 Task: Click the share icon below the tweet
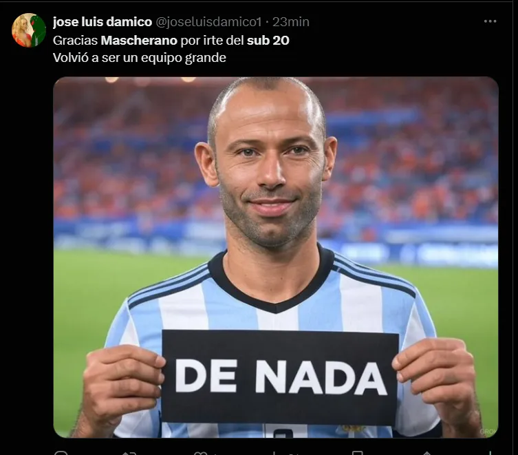coord(427,453)
